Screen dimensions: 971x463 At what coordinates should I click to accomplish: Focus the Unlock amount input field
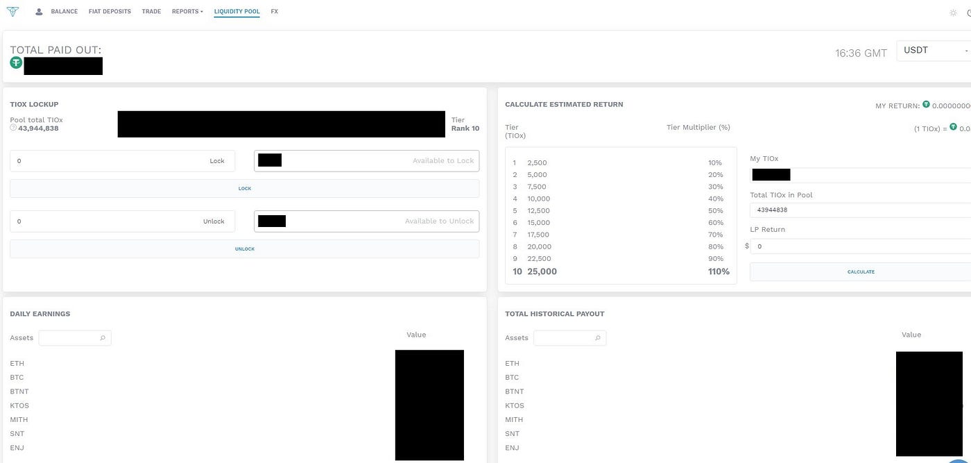[122, 221]
